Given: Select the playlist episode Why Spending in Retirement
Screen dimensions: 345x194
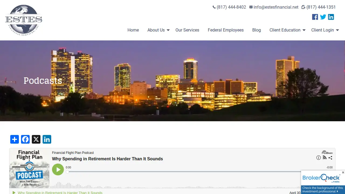Looking at the screenshot, I should [60, 193].
